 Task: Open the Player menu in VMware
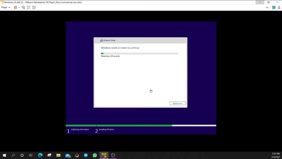coord(5,8)
